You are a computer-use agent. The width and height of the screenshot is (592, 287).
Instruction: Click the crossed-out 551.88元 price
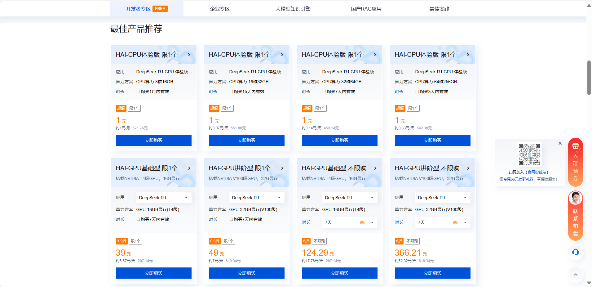coord(238,128)
